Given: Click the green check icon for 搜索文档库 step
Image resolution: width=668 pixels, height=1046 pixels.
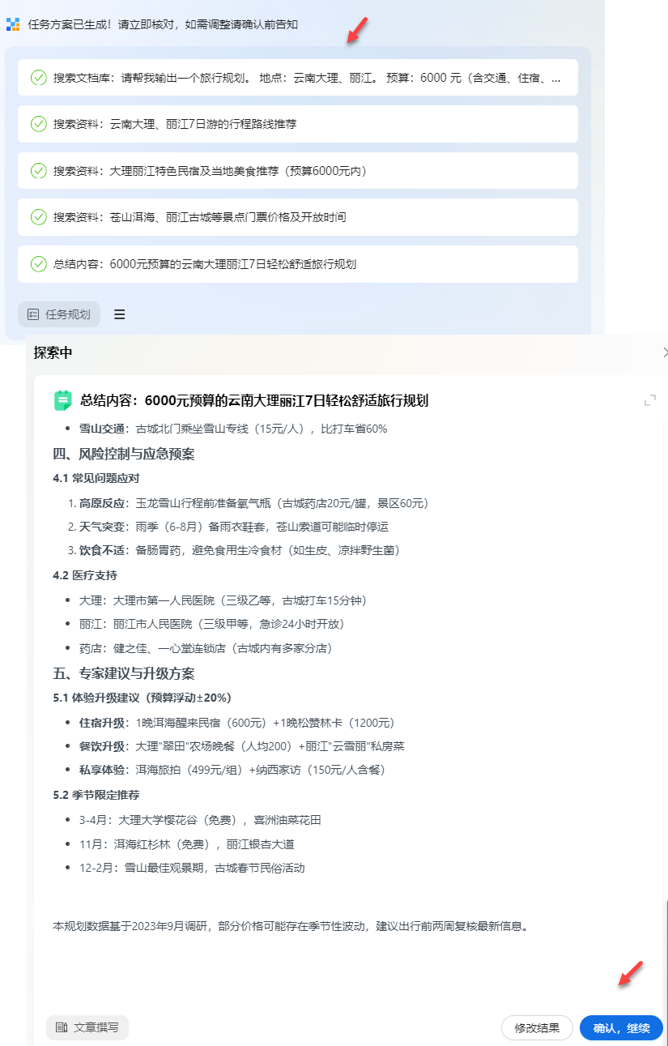Looking at the screenshot, I should pyautogui.click(x=38, y=78).
